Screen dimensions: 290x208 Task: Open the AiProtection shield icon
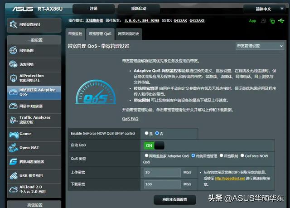pos(13,78)
